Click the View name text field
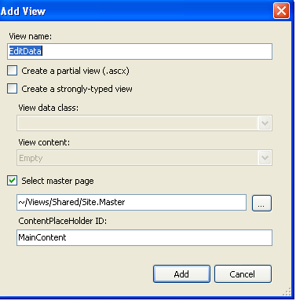The height and width of the screenshot is (301, 296). pyautogui.click(x=140, y=51)
